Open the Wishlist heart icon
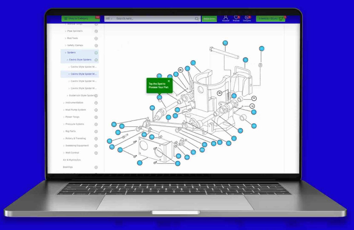This screenshot has height=230, width=354. (x=236, y=18)
